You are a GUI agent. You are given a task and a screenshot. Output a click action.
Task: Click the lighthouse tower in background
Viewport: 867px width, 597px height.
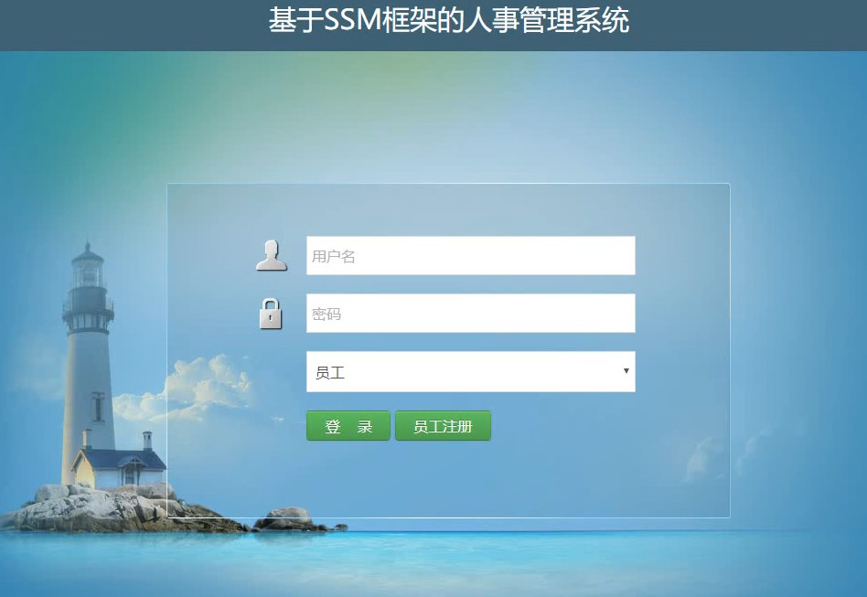click(89, 354)
